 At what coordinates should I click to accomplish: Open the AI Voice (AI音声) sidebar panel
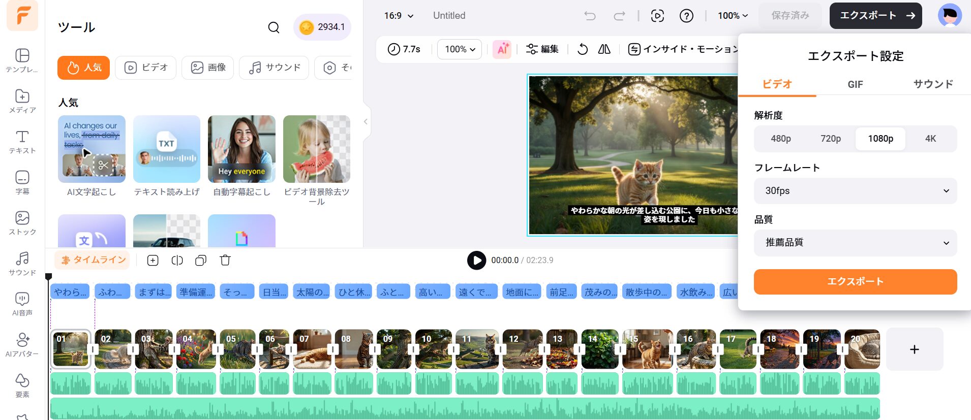point(22,304)
